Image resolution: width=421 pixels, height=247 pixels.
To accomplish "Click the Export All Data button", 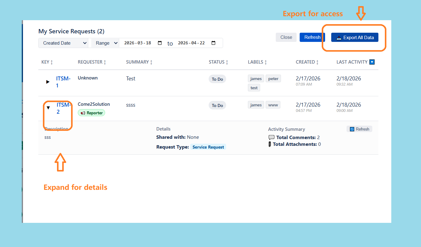I will (x=355, y=38).
